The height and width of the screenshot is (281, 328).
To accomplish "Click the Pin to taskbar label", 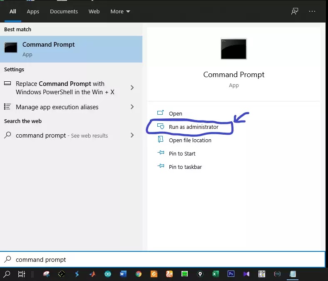I will click(185, 167).
